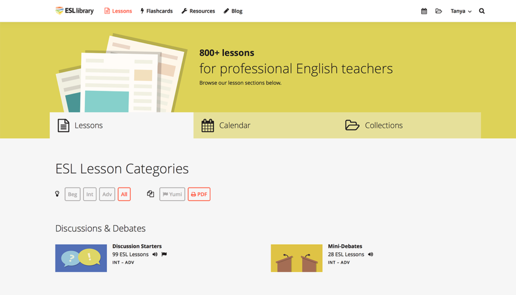Click the ESL Library logo
The height and width of the screenshot is (295, 516).
pyautogui.click(x=75, y=11)
